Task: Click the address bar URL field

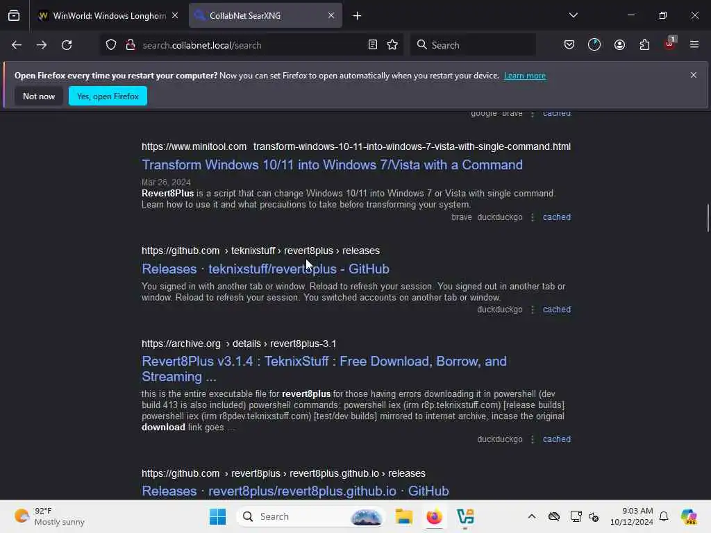Action: 251,45
